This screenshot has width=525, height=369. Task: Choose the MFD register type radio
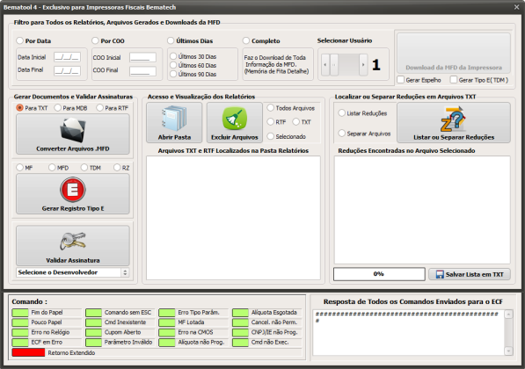tap(52, 167)
